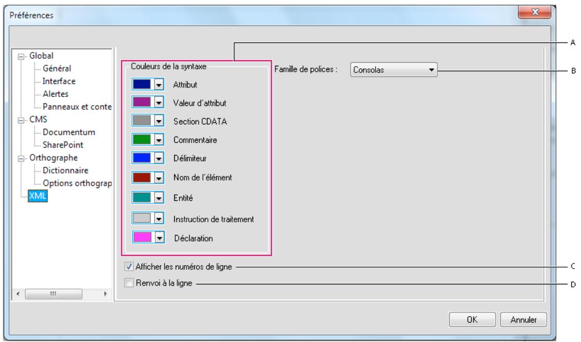Open the Délimiteur color dropdown arrow
Viewport: 581px width, 342px height.
coord(158,158)
